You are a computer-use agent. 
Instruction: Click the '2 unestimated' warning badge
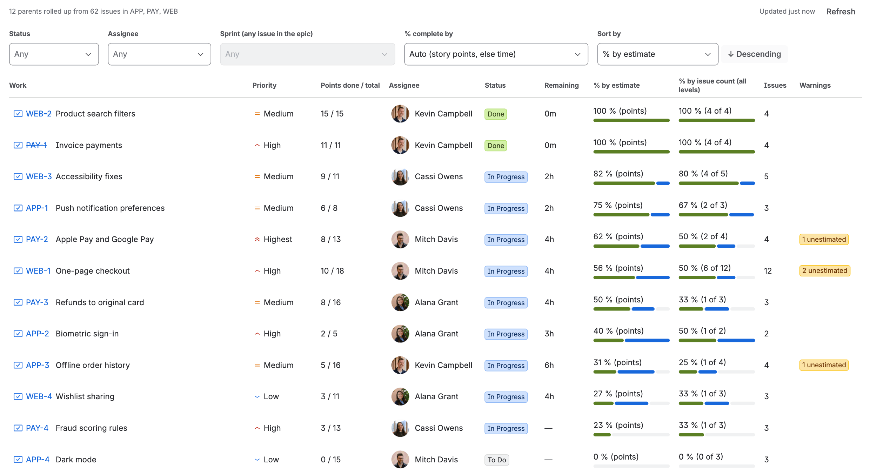(825, 271)
